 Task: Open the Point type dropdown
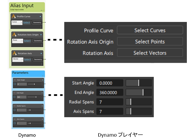click(x=17, y=41)
